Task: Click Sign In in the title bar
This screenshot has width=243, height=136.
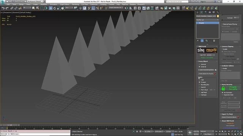Action: 203,2
